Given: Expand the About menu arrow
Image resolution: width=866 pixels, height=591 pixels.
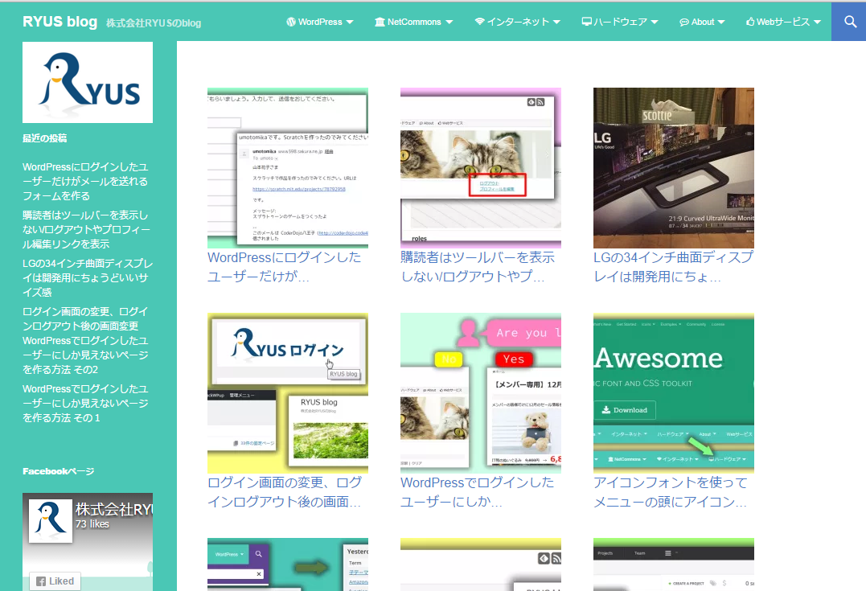Looking at the screenshot, I should point(720,22).
